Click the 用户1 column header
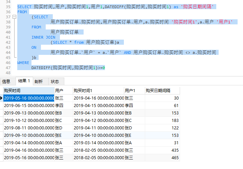243x169 pixels. 134,90
